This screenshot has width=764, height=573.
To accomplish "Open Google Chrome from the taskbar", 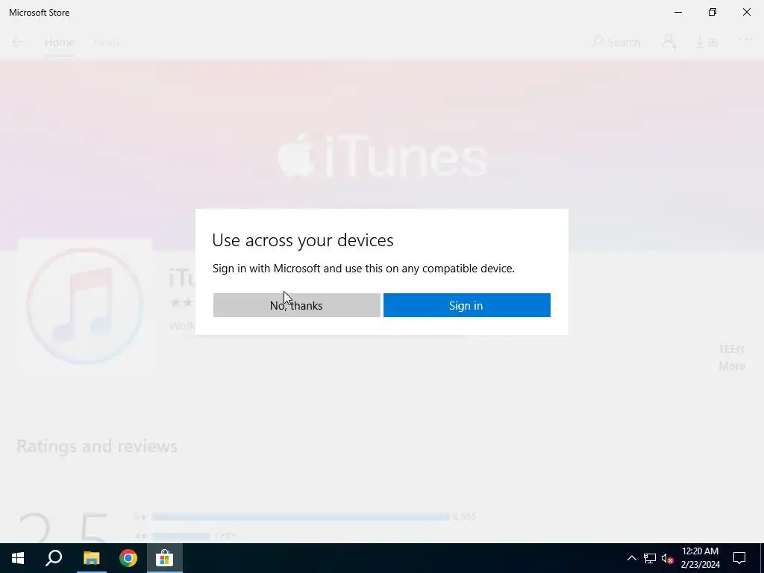I will (128, 558).
